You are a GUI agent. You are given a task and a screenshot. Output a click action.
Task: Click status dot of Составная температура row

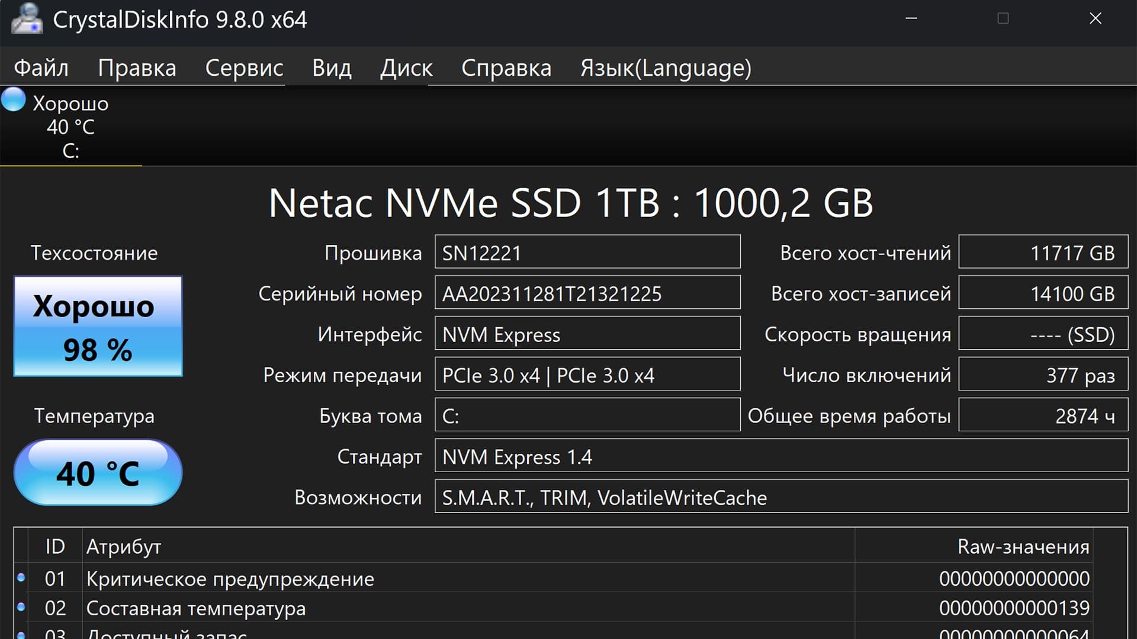click(x=21, y=607)
